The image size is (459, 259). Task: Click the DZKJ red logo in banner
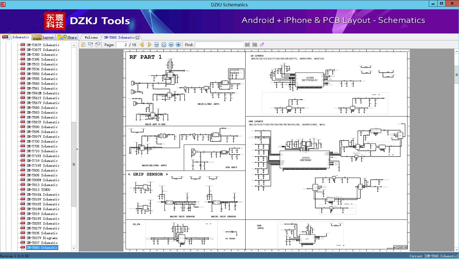pyautogui.click(x=55, y=21)
